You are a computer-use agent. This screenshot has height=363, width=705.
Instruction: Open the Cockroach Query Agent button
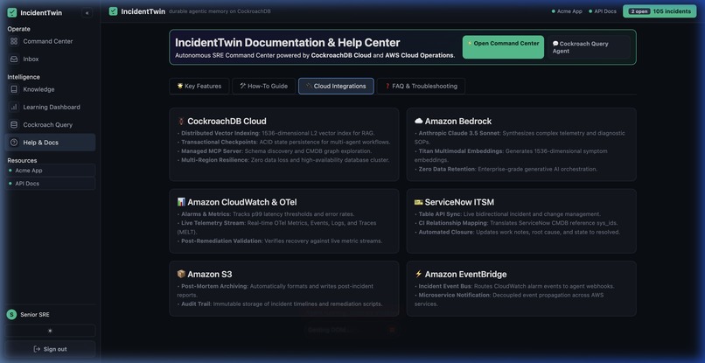[x=589, y=47]
